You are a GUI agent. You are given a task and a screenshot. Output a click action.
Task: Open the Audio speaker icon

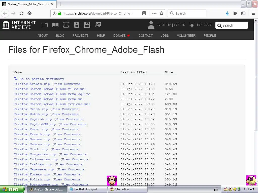[77, 25]
